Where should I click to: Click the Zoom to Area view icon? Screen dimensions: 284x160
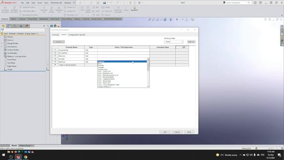click(154, 20)
